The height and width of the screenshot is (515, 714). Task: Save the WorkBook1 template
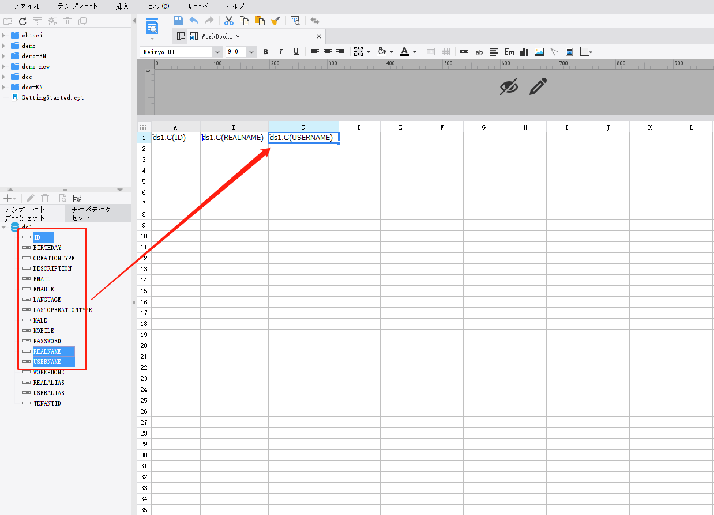(178, 21)
